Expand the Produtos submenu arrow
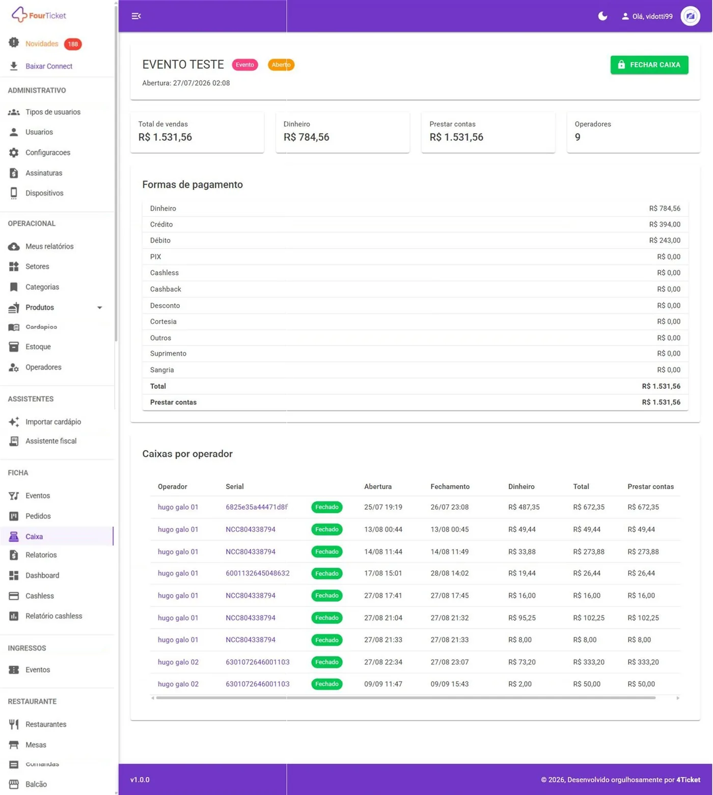Screen dimensions: 713x795 coord(100,308)
